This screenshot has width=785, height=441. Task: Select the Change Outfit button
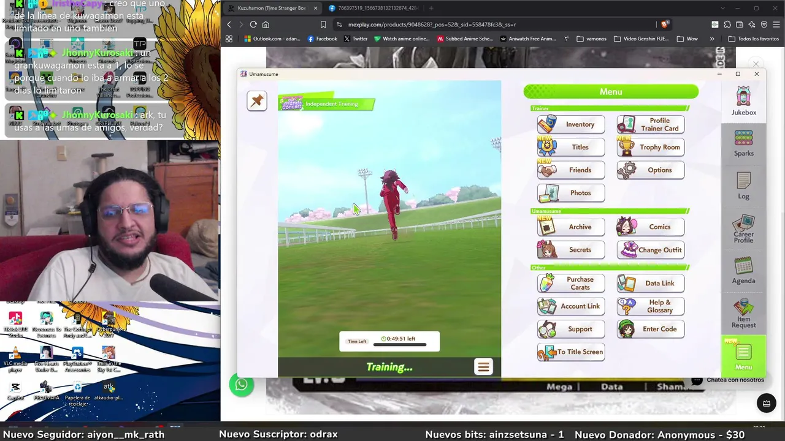click(x=651, y=250)
